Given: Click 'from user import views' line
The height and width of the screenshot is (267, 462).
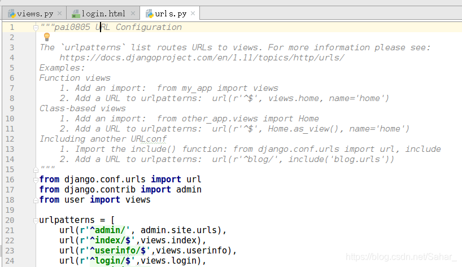Looking at the screenshot, I should 95,200.
